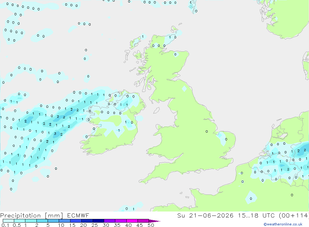Click the 0.1–0.5 mm legend color swatch
Image resolution: width=309 pixels, height=227 pixels.
click(8, 221)
